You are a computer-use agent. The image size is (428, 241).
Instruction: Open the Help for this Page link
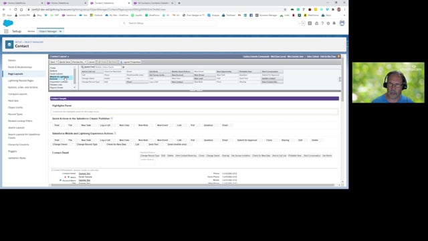(328, 56)
